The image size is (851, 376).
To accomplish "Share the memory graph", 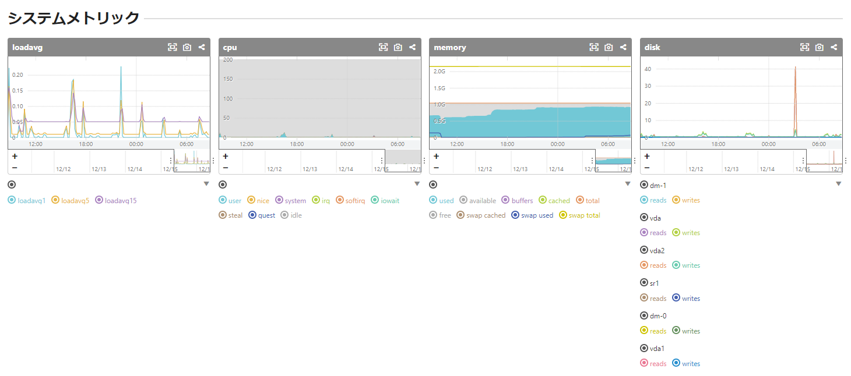I will 623,47.
